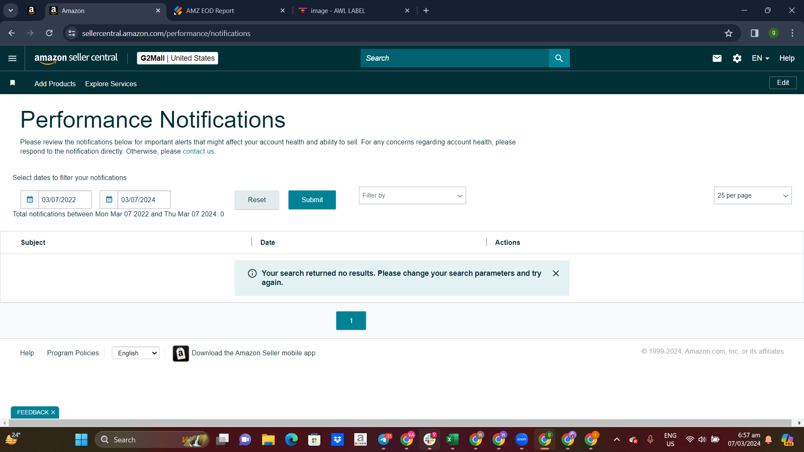Viewport: 804px width, 452px height.
Task: Expand the 25 per page dropdown
Action: [x=752, y=195]
